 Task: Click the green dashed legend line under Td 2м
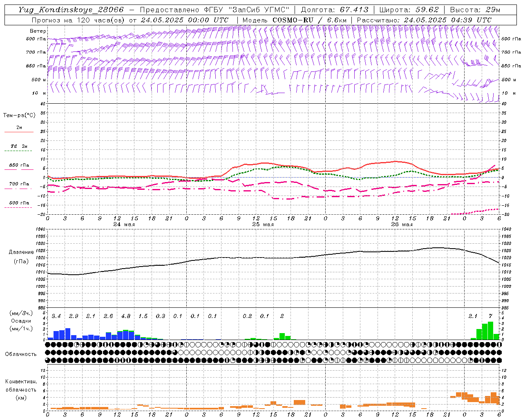point(19,151)
